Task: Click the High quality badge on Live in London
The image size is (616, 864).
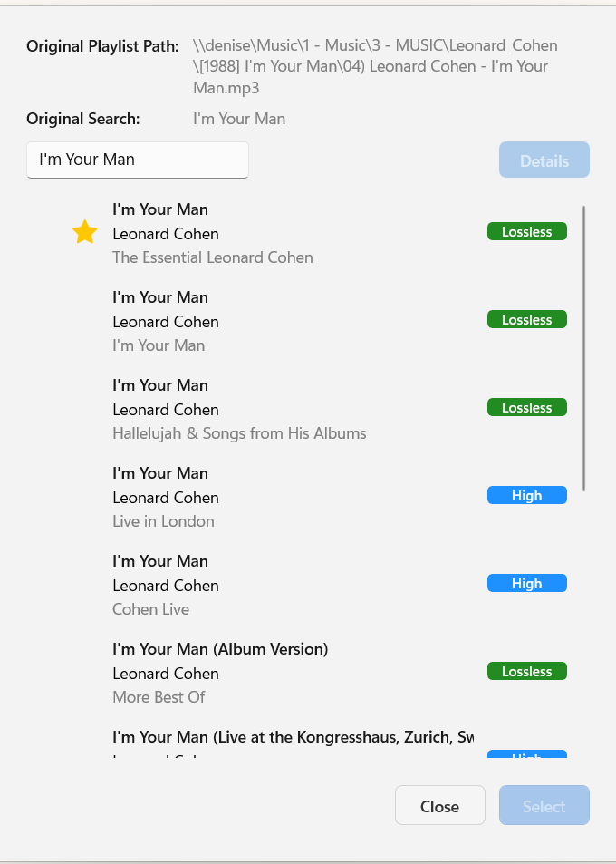Action: pyautogui.click(x=526, y=495)
